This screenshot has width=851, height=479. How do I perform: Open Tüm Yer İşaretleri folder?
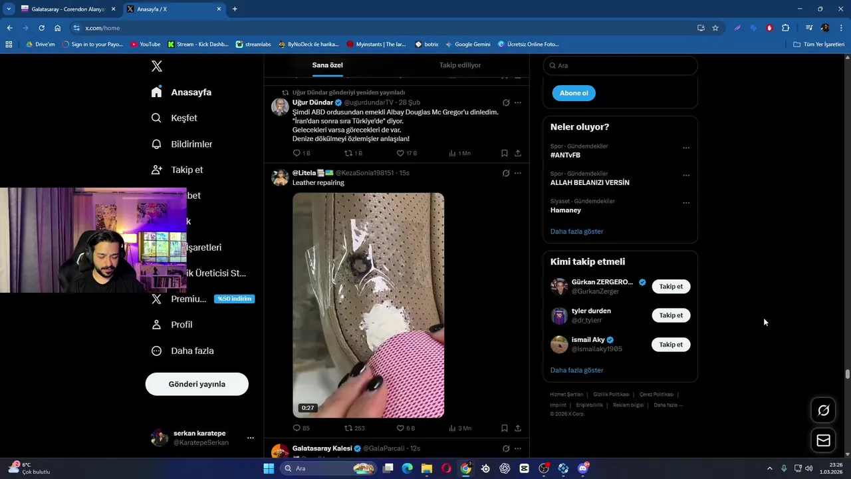tap(819, 45)
